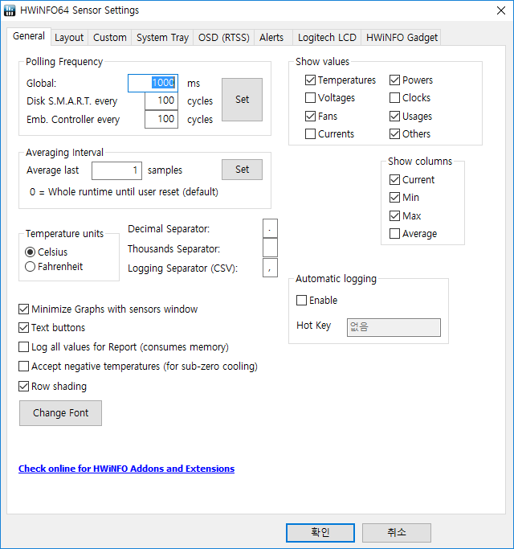Viewport: 514px width, 549px height.
Task: Enable automatic logging checkbox
Action: coord(302,301)
